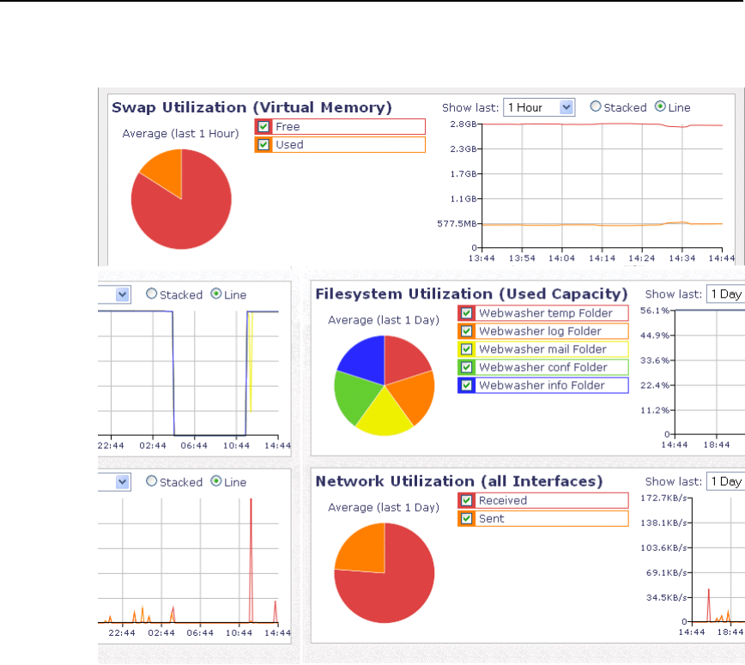
Task: Select Line mode for Swap Utilization chart
Action: coord(660,107)
